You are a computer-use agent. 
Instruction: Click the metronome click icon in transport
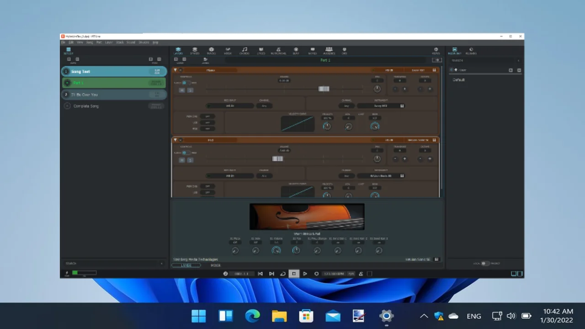[361, 274]
